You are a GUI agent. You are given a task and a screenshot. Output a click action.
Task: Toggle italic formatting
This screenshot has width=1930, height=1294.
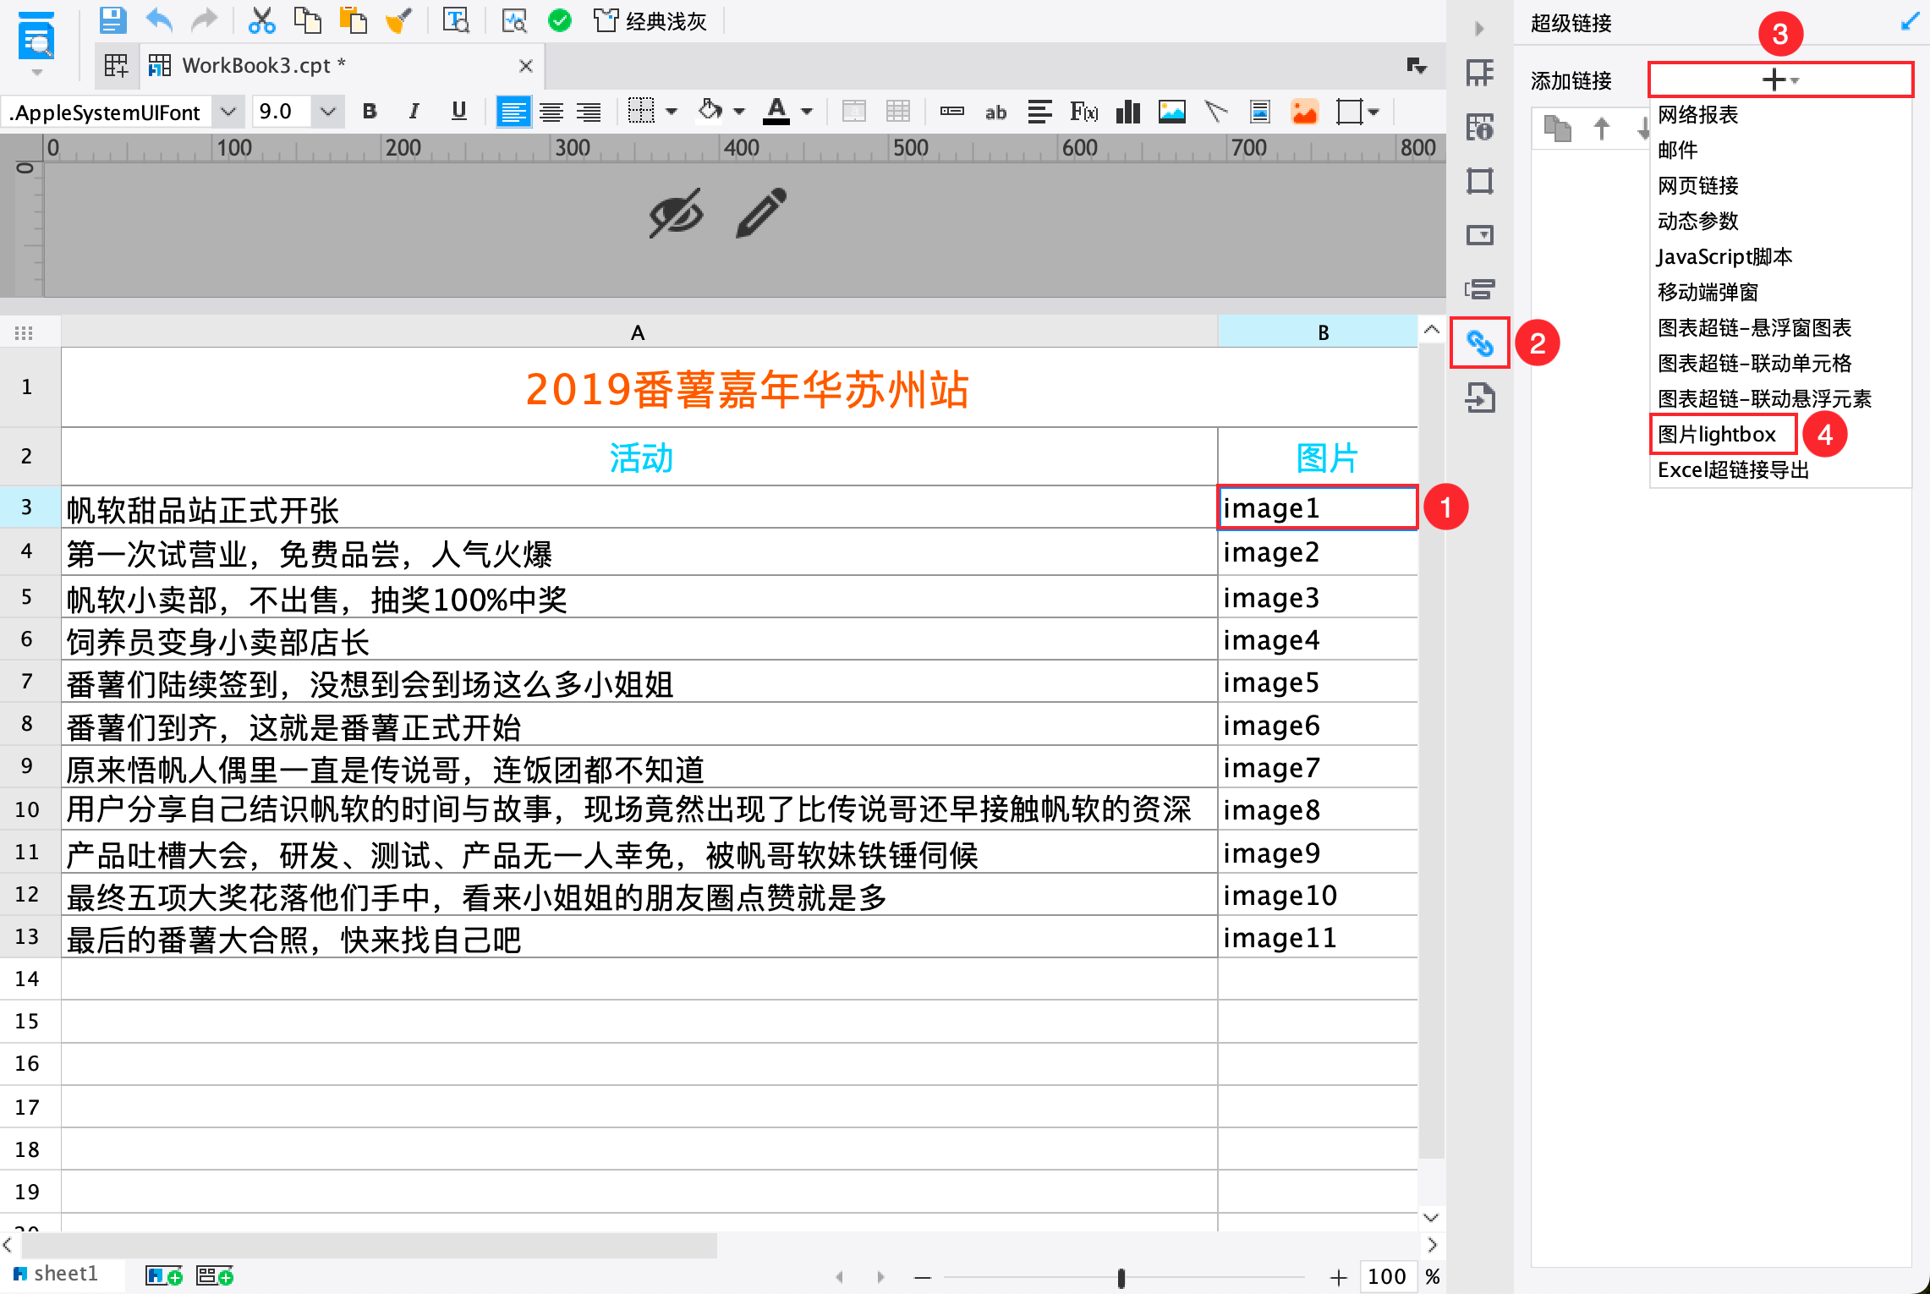tap(414, 112)
